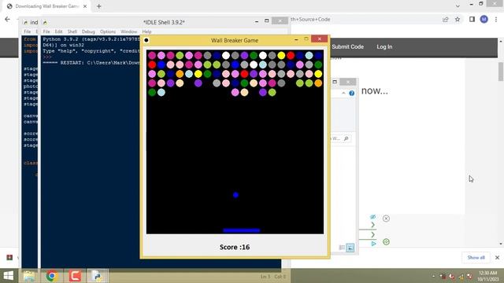Image resolution: width=504 pixels, height=283 pixels.
Task: Click the Log In link on the website
Action: click(x=384, y=47)
